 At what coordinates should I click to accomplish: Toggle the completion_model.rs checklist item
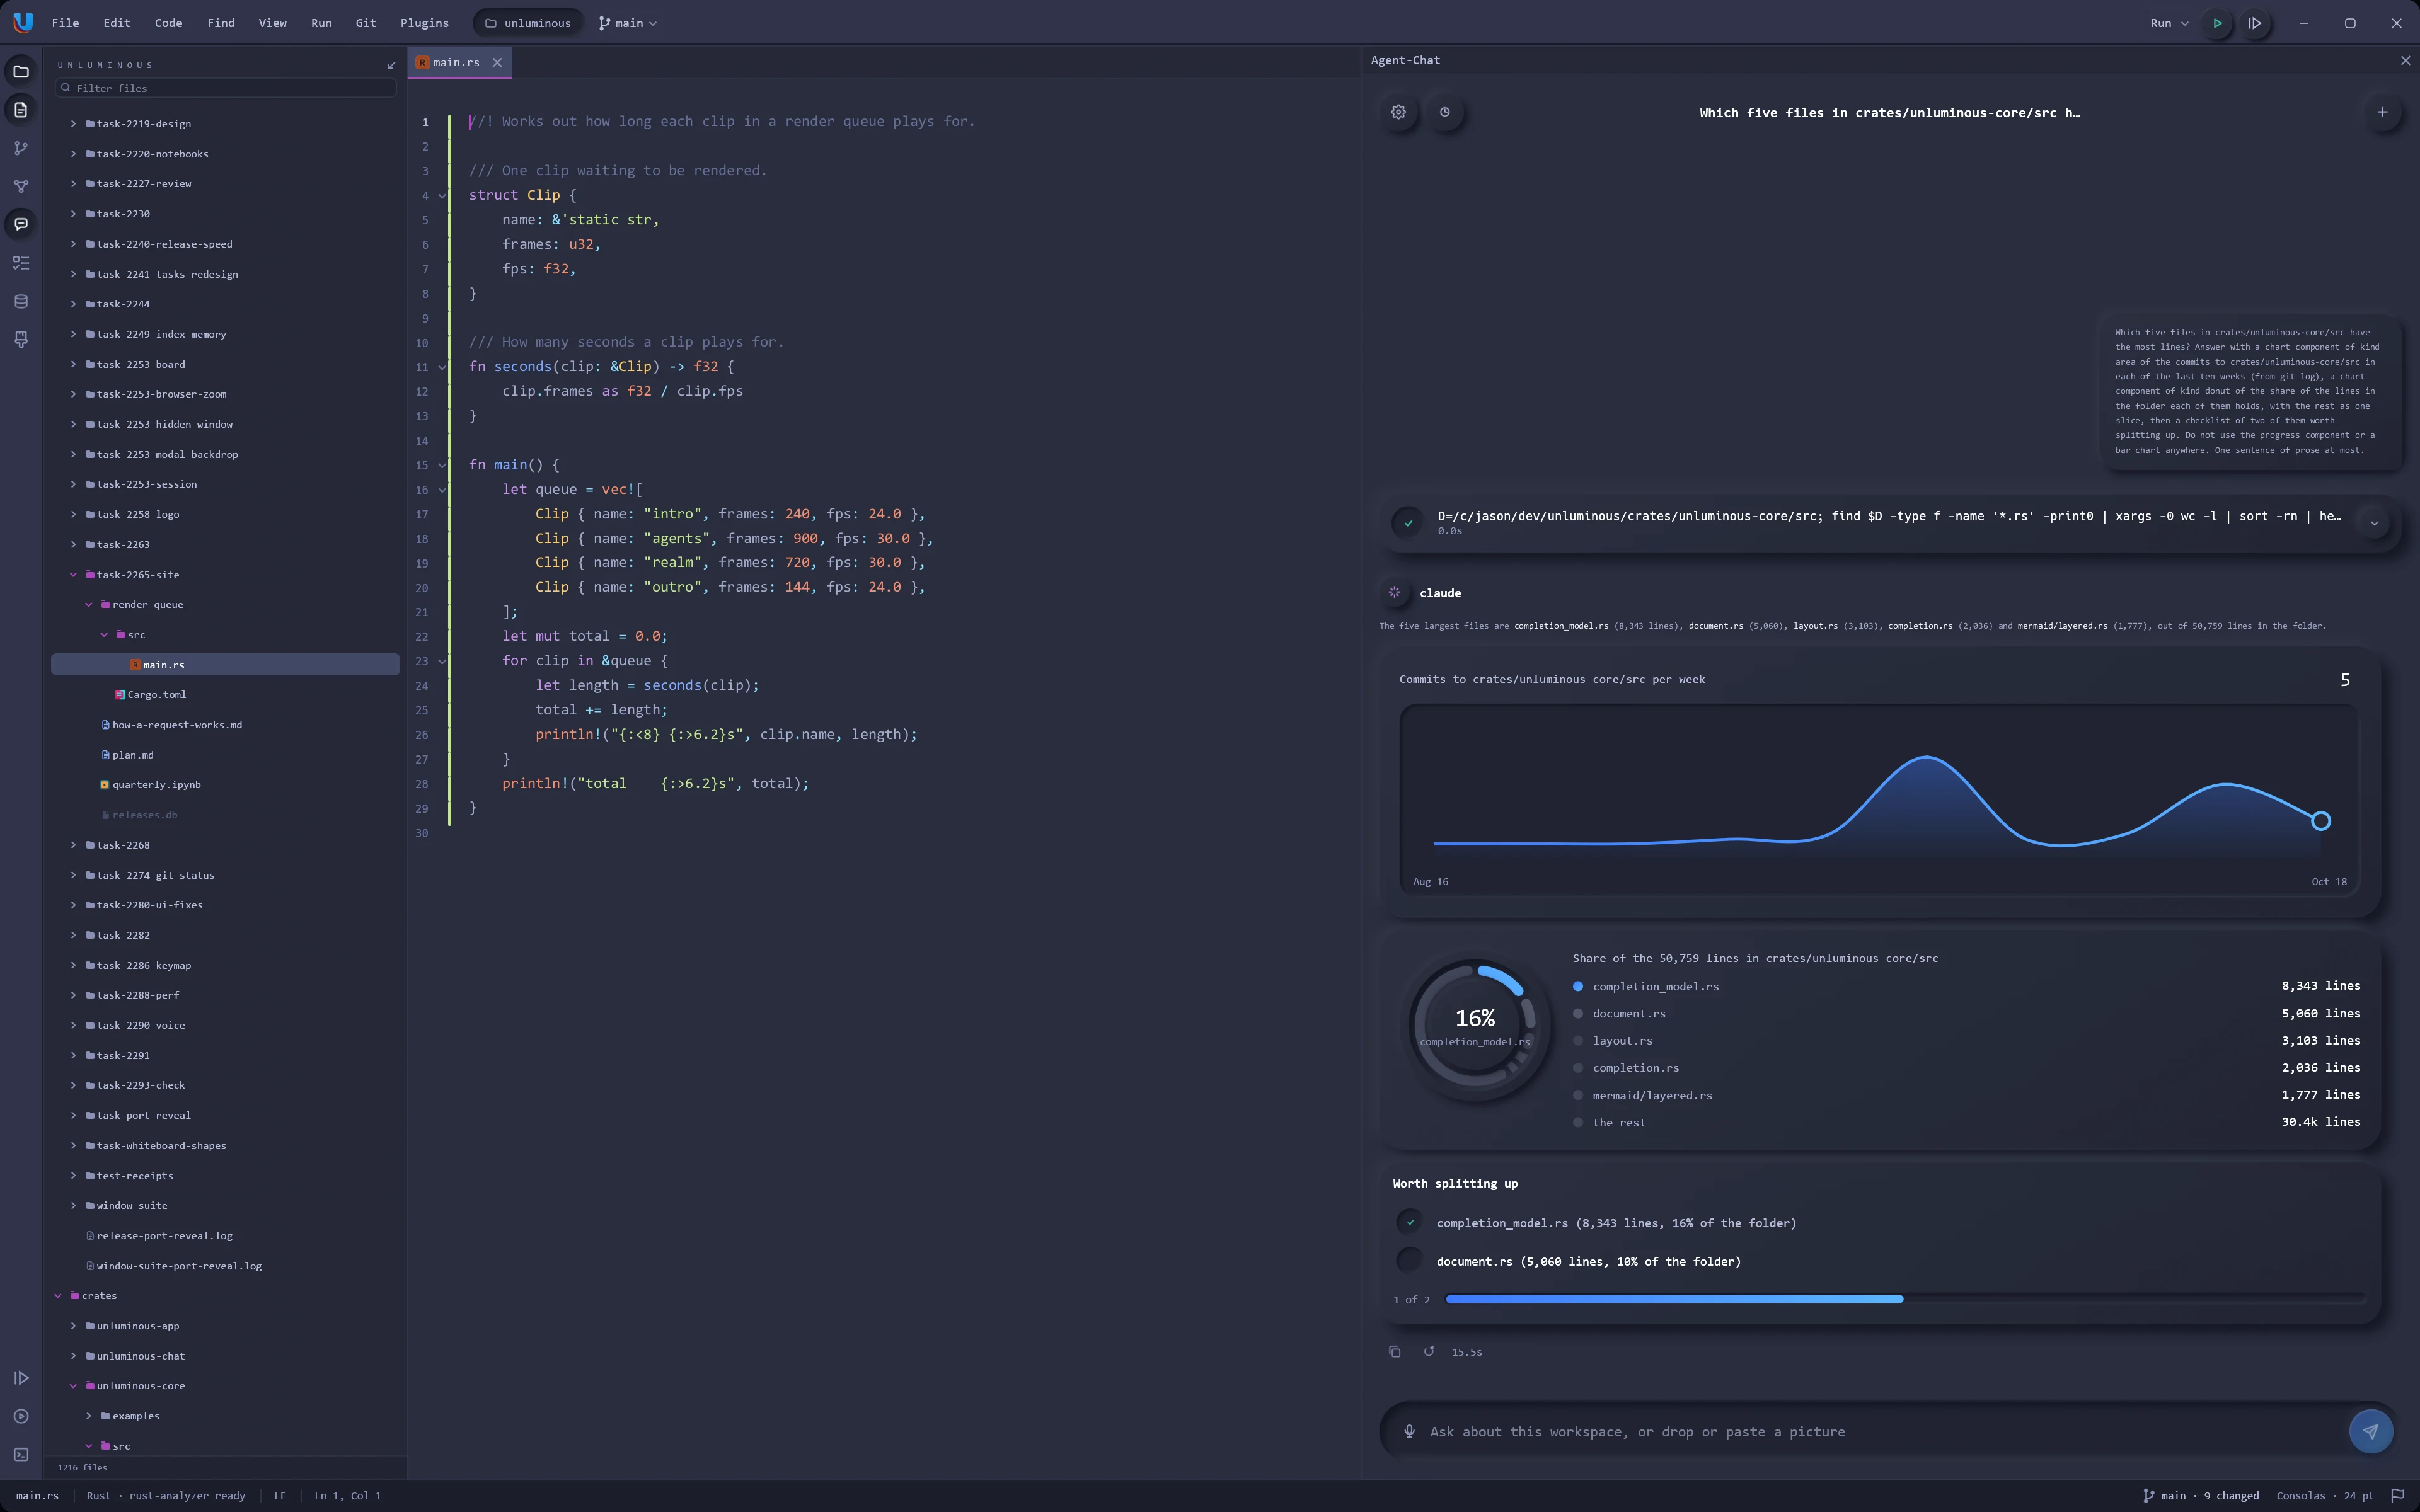(x=1409, y=1223)
